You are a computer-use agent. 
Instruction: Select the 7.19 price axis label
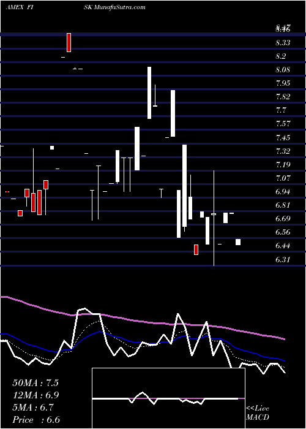pyautogui.click(x=283, y=165)
